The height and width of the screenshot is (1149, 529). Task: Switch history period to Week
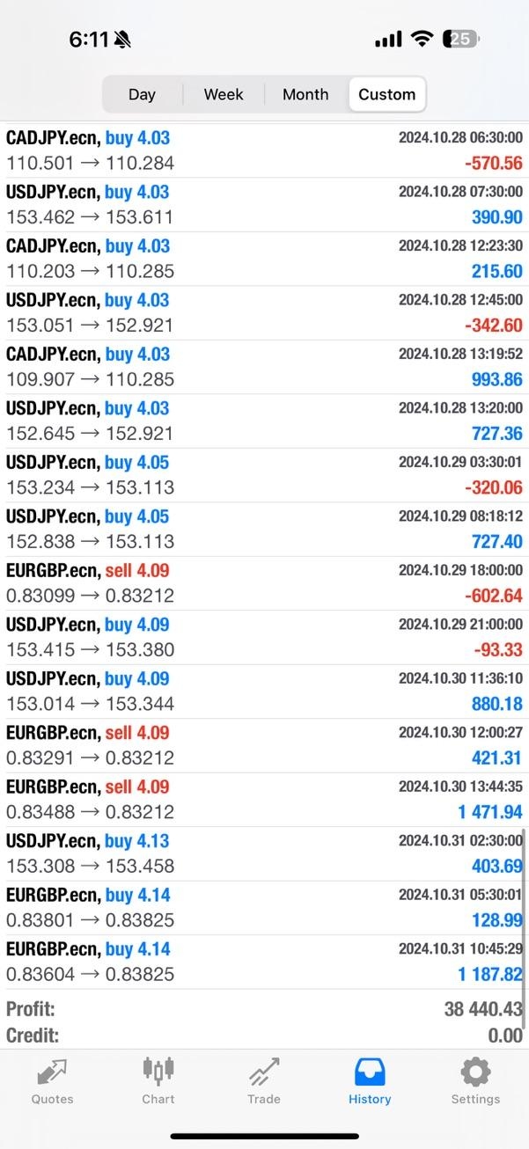click(224, 94)
